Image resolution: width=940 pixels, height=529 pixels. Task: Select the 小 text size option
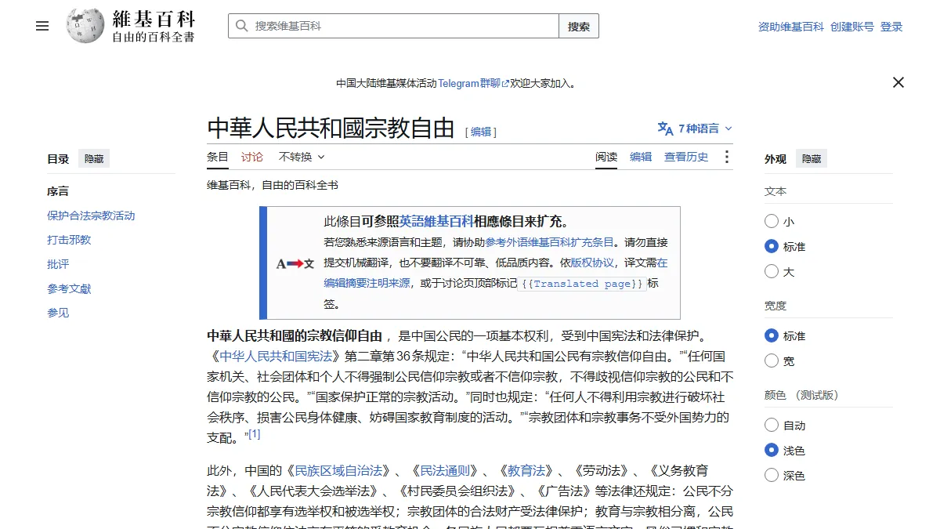click(x=772, y=222)
